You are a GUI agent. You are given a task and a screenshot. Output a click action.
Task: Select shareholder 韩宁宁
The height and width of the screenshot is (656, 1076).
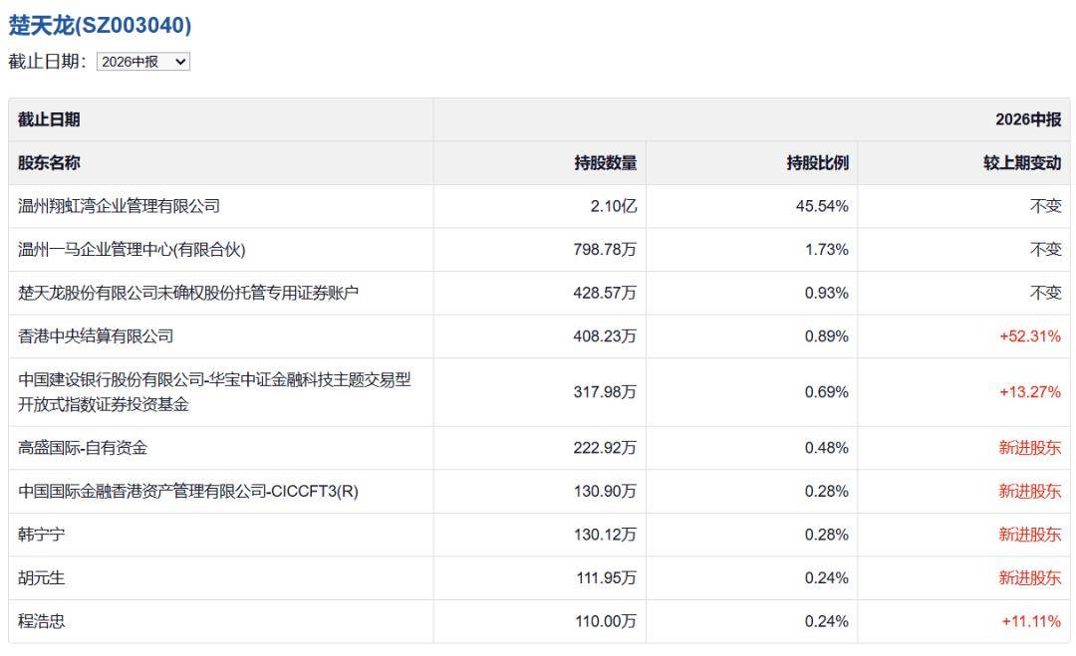click(41, 535)
